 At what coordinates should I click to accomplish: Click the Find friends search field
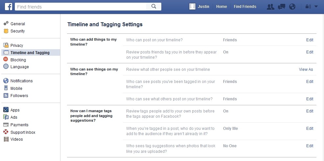(x=81, y=7)
